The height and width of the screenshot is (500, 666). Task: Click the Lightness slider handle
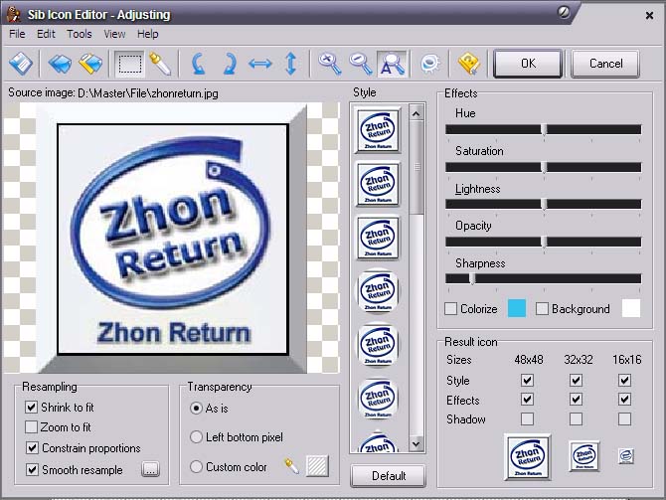tap(544, 205)
